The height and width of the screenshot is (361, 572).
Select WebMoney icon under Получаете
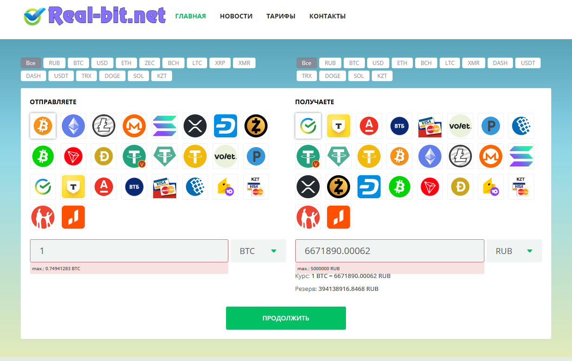521,126
